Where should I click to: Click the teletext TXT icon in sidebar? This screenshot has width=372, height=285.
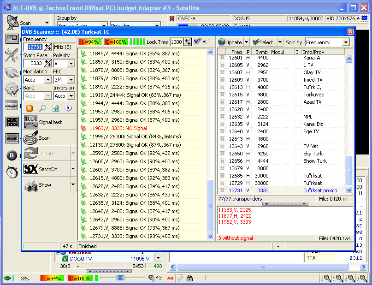pyautogui.click(x=12, y=122)
